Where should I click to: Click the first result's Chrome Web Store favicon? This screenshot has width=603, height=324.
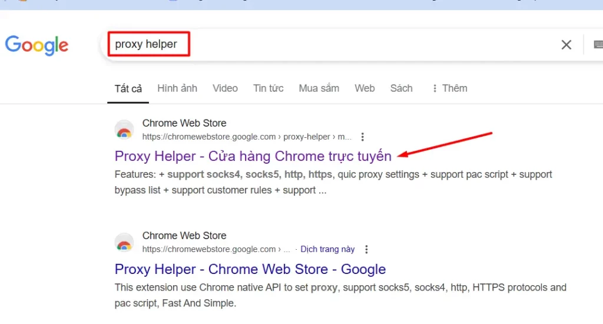coord(124,130)
